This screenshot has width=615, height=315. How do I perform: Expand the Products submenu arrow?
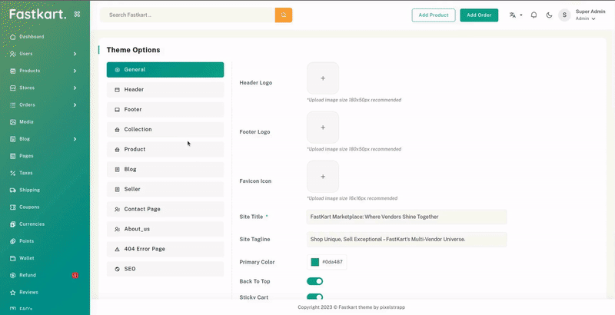75,71
